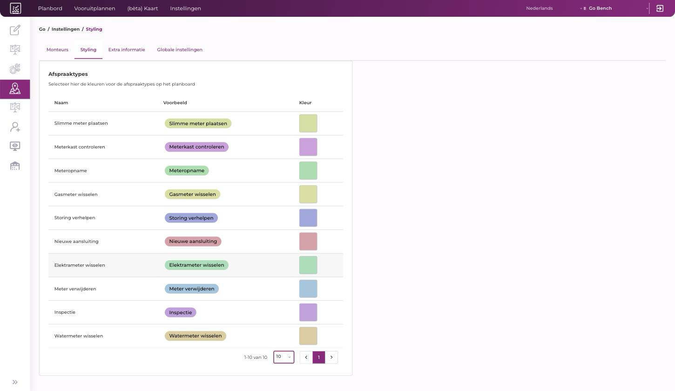Go to next page arrow
This screenshot has width=675, height=391.
[x=331, y=357]
